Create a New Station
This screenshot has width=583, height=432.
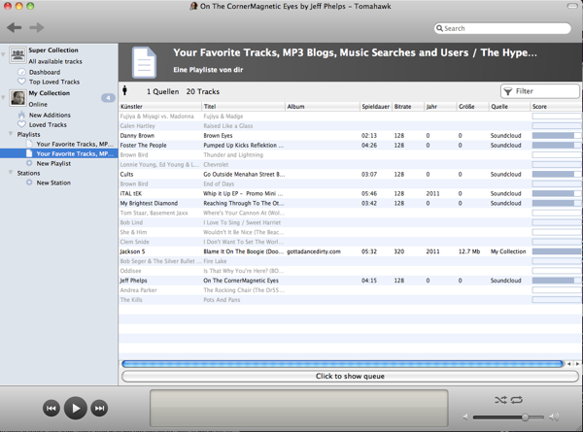pos(53,183)
